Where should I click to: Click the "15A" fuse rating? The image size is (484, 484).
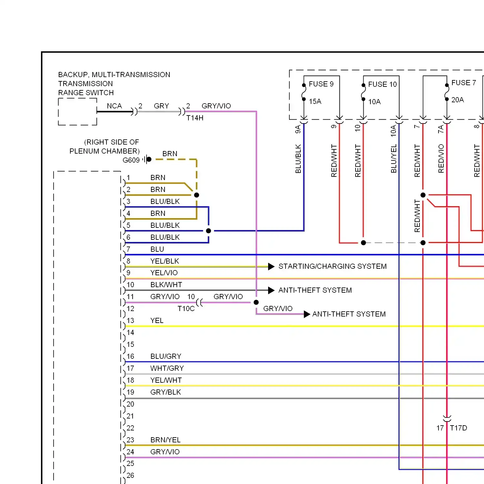[x=315, y=101]
